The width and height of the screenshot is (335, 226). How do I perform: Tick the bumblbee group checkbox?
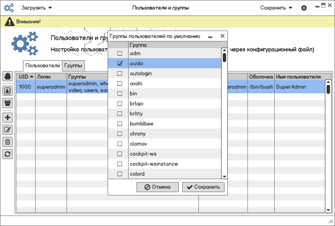pos(120,124)
